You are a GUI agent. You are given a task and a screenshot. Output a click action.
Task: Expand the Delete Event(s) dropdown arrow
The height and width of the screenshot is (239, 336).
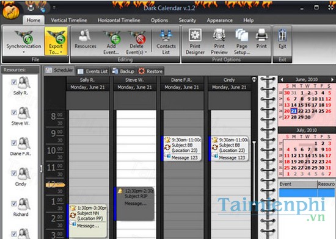(x=146, y=52)
